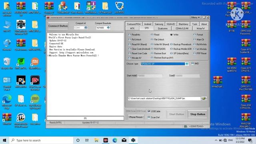
Task: Switch to the Blackberry tab
Action: pyautogui.click(x=184, y=24)
